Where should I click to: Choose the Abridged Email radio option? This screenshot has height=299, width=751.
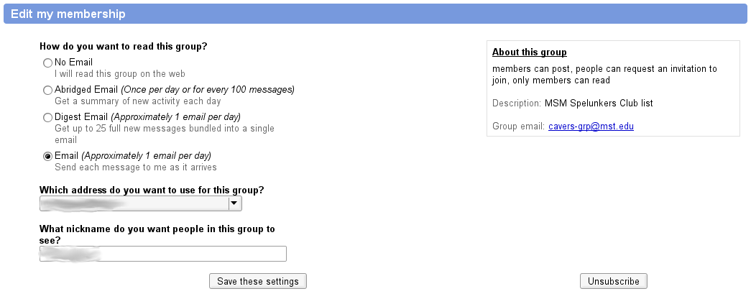[x=47, y=90]
